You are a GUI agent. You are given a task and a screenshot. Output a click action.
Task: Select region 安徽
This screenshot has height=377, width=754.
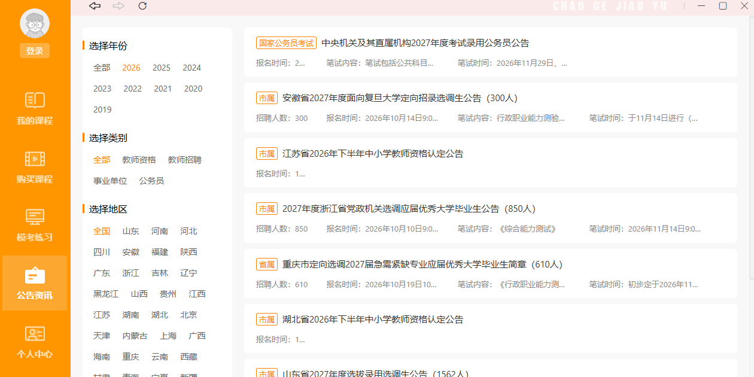click(130, 252)
